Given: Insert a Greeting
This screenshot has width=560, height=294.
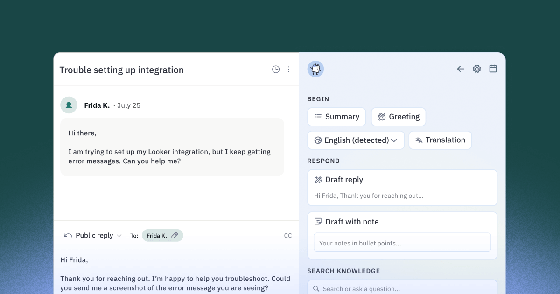Looking at the screenshot, I should point(399,117).
